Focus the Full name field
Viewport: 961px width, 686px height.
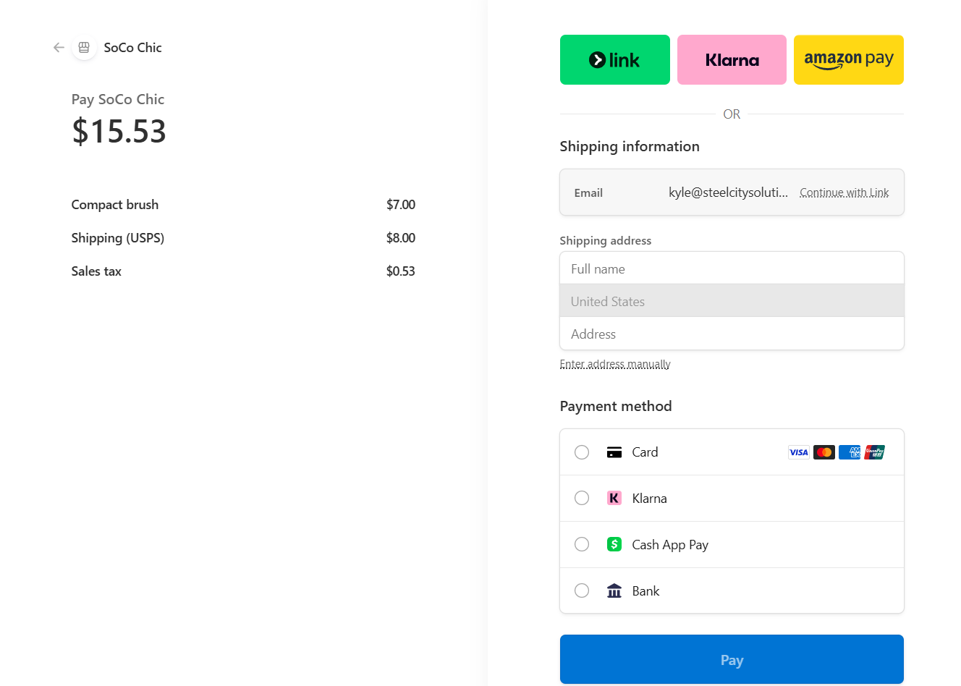coord(732,268)
